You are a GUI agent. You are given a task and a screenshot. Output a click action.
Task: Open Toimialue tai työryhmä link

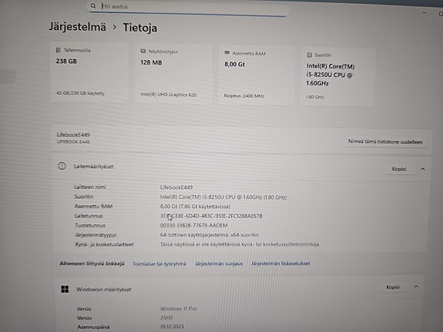[159, 263]
